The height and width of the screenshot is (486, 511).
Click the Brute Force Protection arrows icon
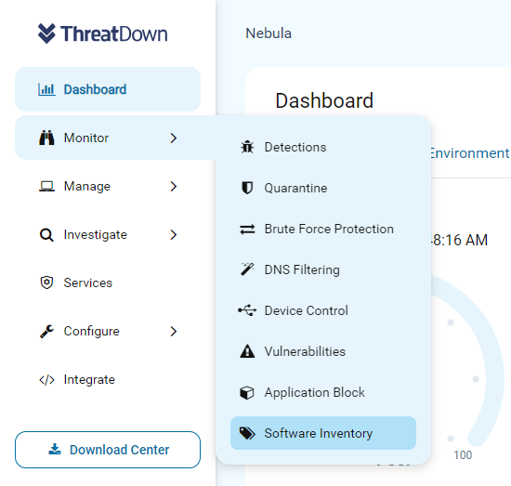(x=247, y=230)
